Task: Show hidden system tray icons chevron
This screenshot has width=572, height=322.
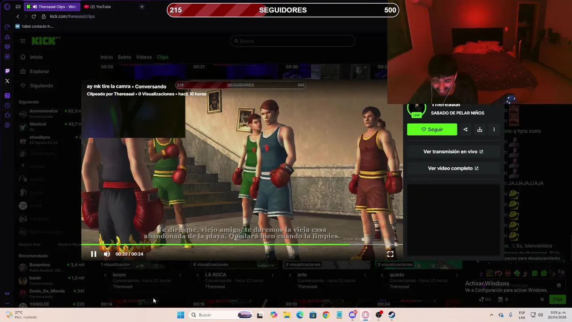Action: tap(491, 315)
